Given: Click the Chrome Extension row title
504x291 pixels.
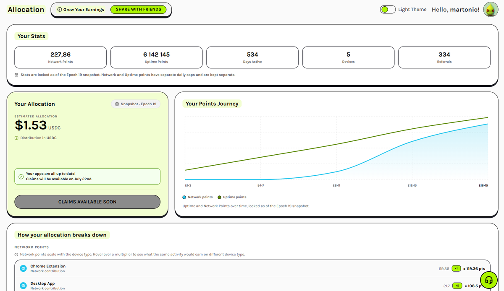Looking at the screenshot, I should pyautogui.click(x=48, y=266).
